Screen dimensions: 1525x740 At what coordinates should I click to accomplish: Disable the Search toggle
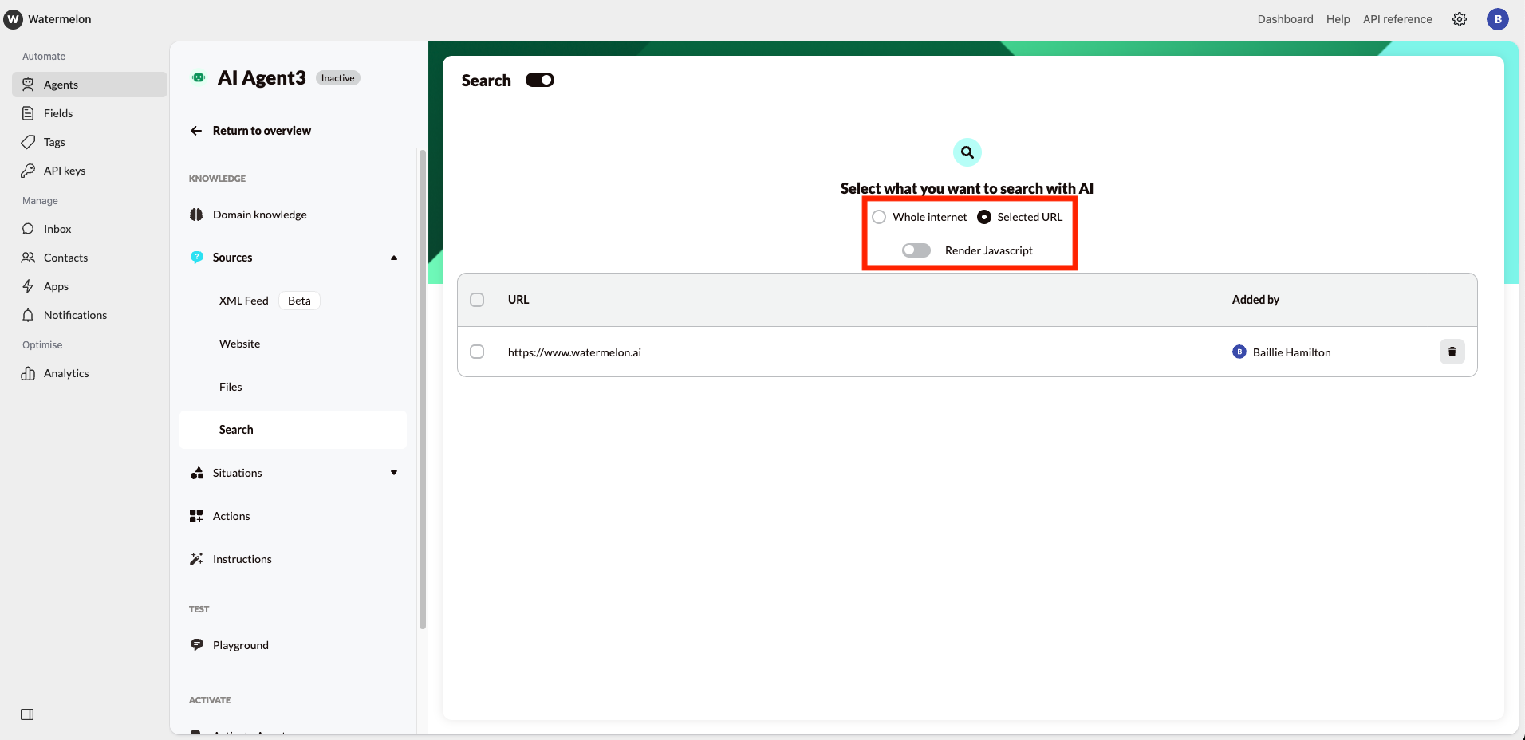(x=539, y=80)
